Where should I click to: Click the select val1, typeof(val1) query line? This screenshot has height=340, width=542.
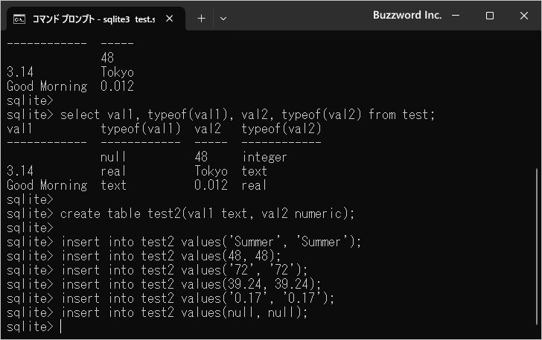tap(246, 115)
